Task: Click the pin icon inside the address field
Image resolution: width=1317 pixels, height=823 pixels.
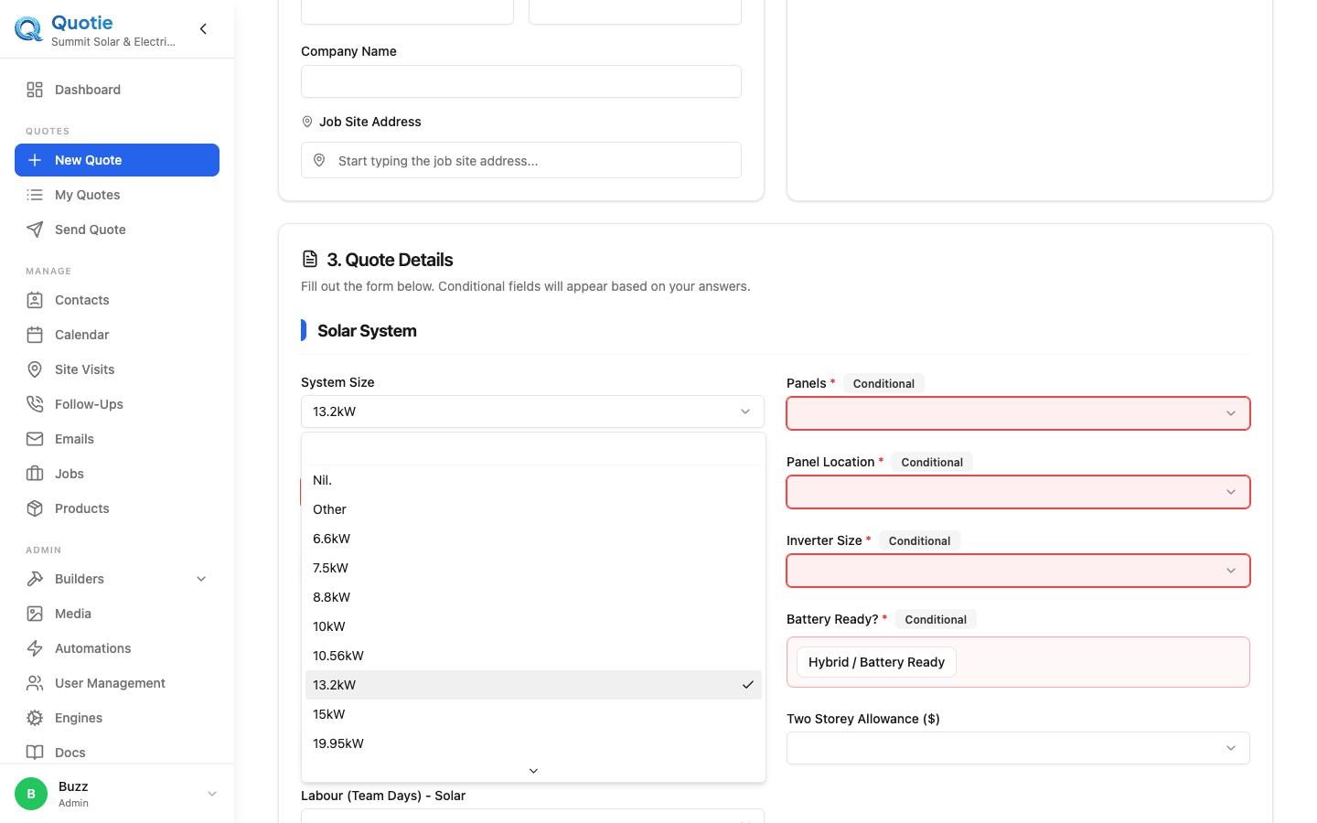Action: [x=319, y=160]
